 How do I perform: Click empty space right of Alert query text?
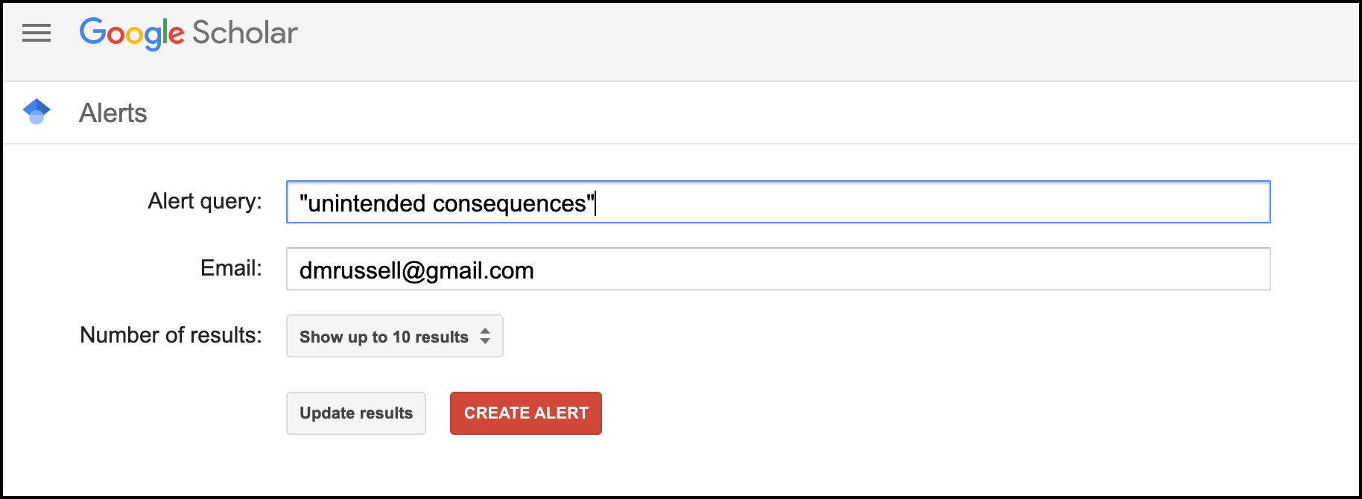click(931, 203)
